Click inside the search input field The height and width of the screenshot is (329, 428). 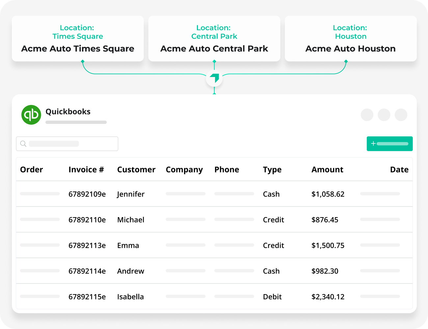pos(72,144)
